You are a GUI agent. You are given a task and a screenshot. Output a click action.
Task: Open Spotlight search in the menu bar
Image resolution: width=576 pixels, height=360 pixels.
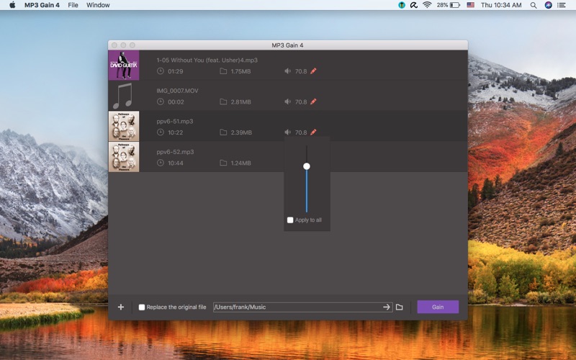(x=534, y=5)
